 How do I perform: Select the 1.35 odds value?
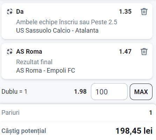[125, 12]
